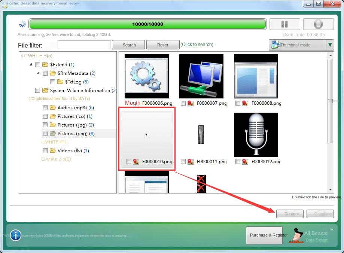The image size is (344, 253).
Task: Click the microphone thumbnail F0000012.png
Action: point(256,135)
